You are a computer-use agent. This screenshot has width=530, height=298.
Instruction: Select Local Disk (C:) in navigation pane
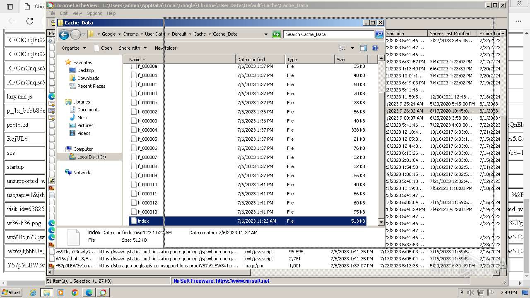(92, 157)
